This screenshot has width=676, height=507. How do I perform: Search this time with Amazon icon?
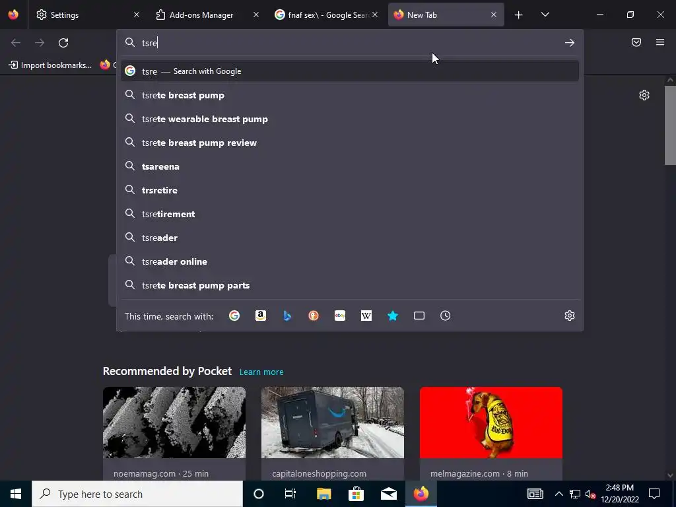tap(260, 316)
